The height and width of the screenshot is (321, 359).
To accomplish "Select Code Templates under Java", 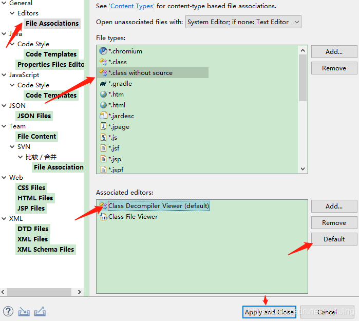I will (51, 54).
